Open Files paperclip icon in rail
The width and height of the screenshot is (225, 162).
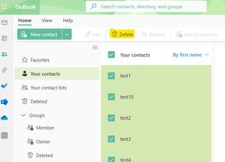point(4,70)
